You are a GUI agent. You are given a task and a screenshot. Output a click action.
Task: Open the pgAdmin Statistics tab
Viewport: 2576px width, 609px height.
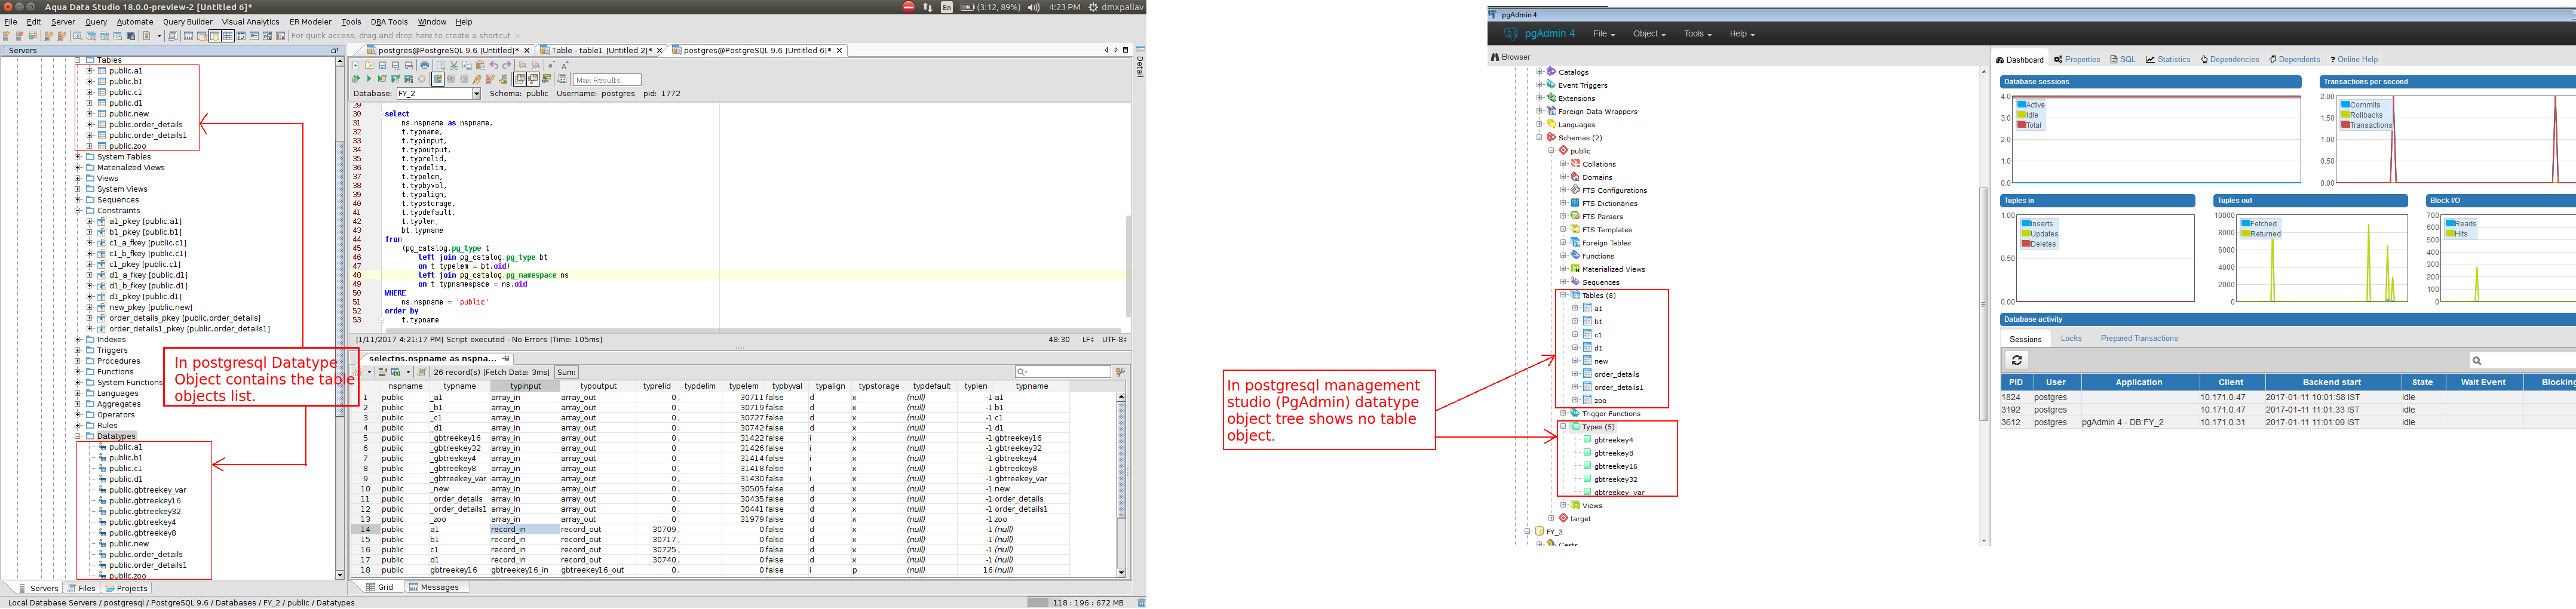[2168, 60]
